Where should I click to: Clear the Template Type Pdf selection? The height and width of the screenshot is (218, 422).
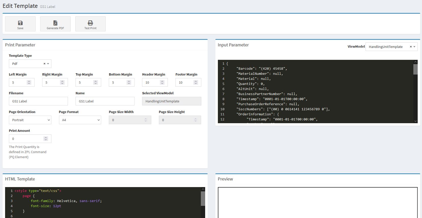[44, 64]
